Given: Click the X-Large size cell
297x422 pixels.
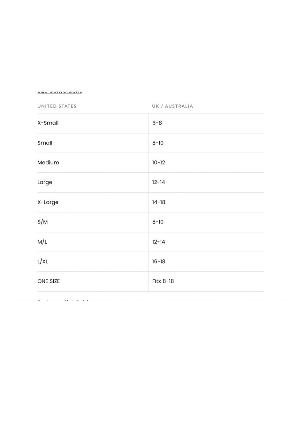Looking at the screenshot, I should (x=48, y=202).
